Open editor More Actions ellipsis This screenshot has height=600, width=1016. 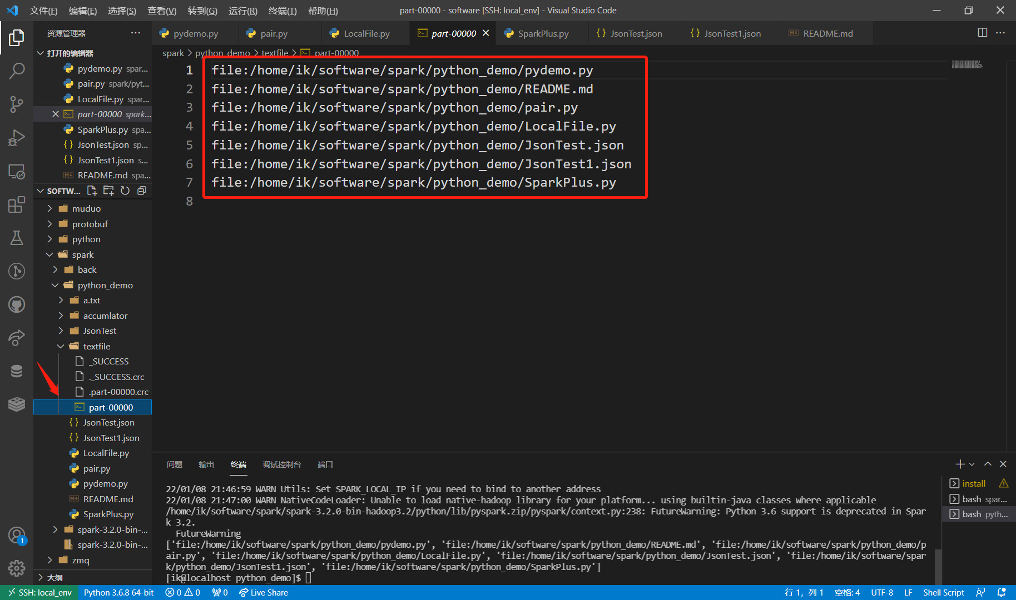tap(1000, 33)
